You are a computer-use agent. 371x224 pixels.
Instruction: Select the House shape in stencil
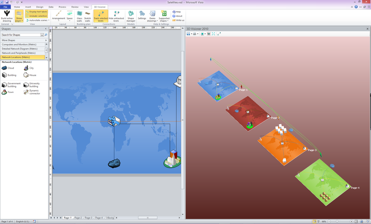click(30, 75)
